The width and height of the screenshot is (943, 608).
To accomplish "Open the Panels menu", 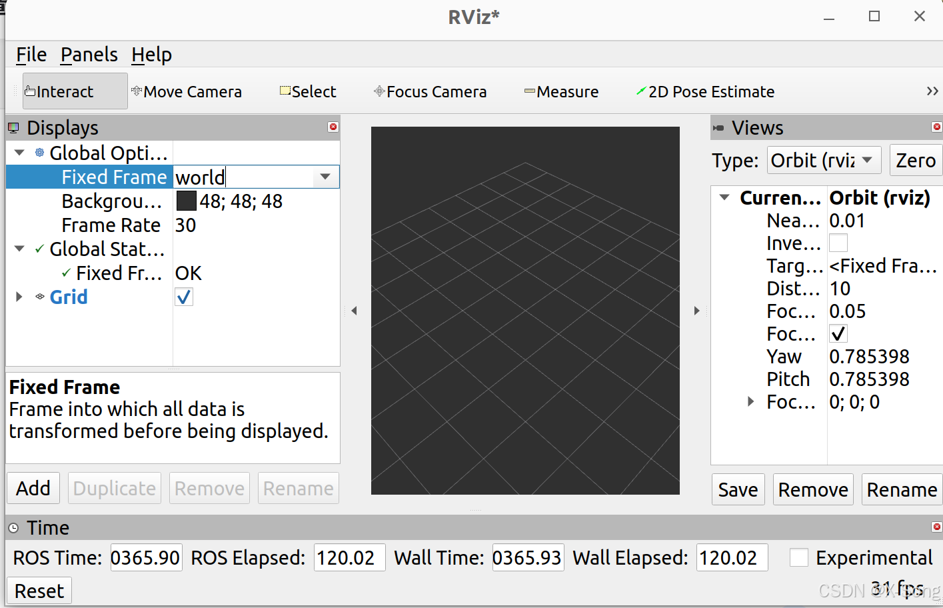I will [89, 55].
